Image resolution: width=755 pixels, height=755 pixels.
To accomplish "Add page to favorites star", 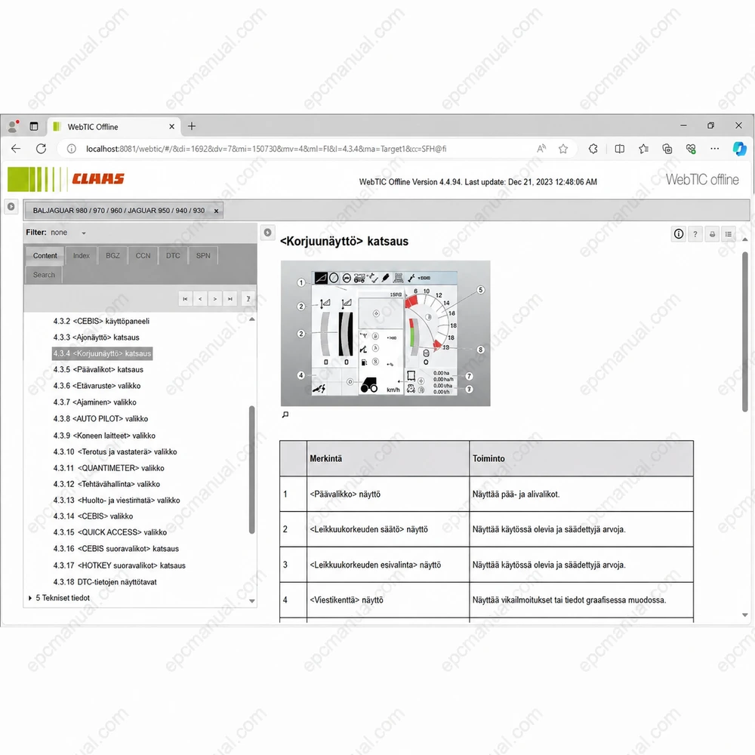I will pyautogui.click(x=563, y=149).
